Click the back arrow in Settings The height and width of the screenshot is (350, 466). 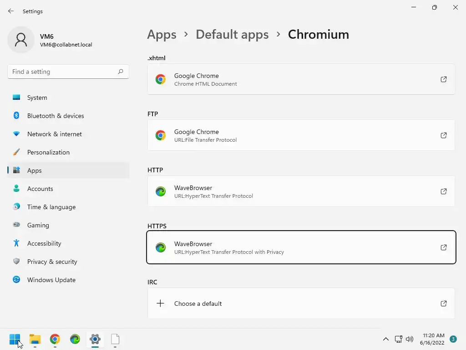pos(11,11)
